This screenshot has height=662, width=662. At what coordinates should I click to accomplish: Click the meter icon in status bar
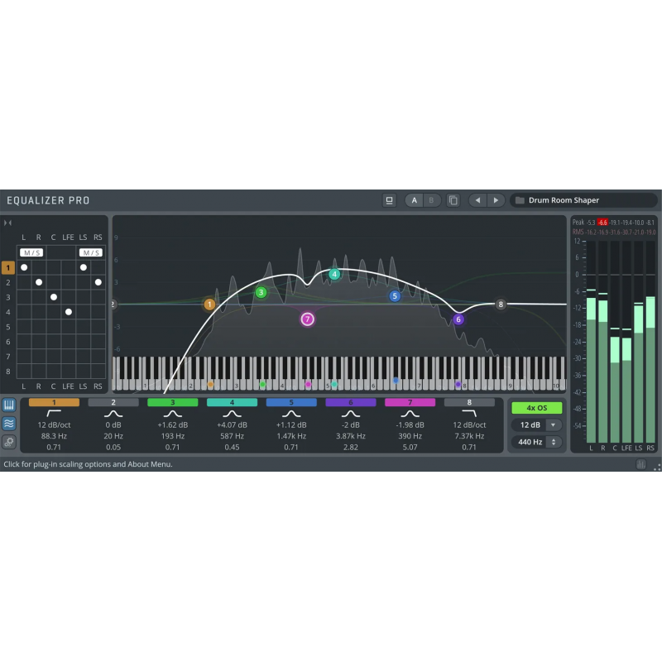click(640, 464)
